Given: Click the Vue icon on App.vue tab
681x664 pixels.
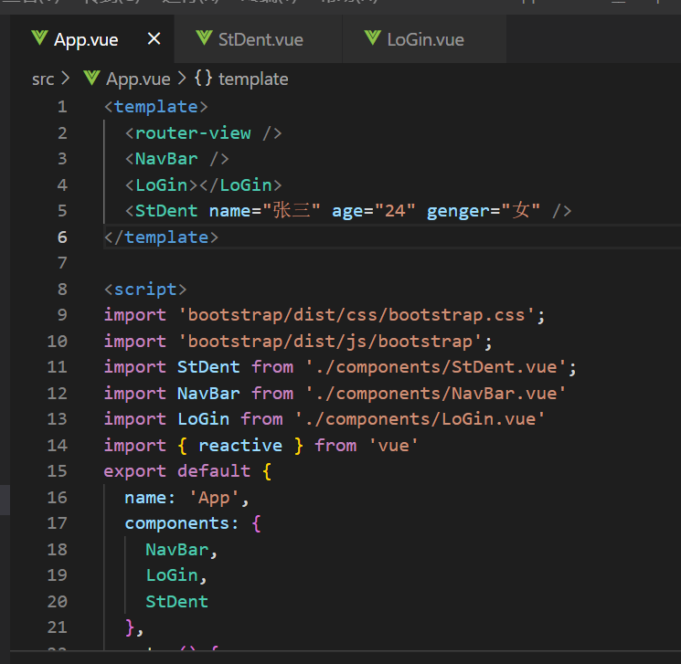Looking at the screenshot, I should point(39,38).
